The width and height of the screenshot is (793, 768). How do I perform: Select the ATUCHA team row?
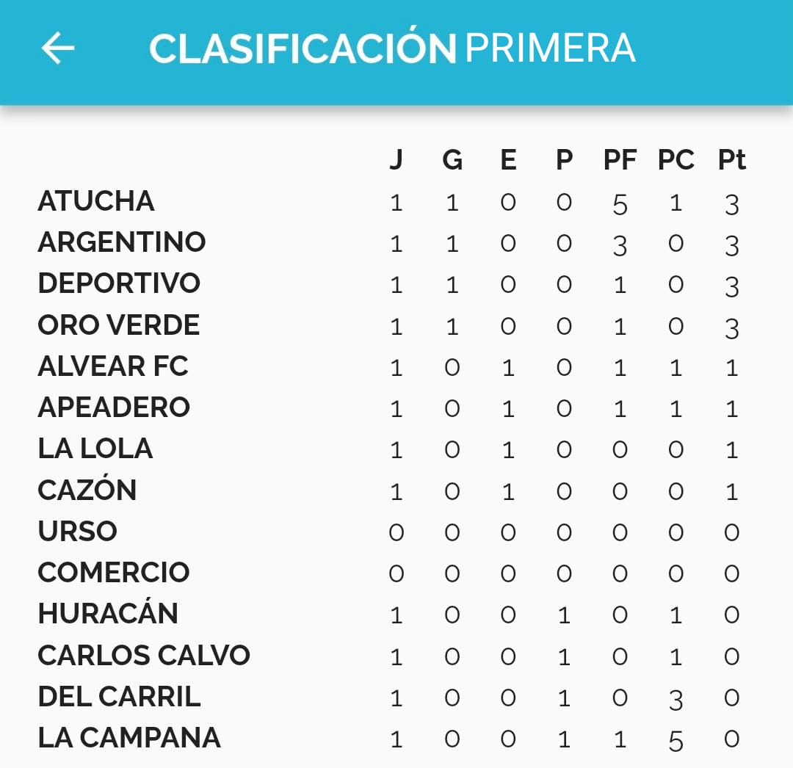96,201
